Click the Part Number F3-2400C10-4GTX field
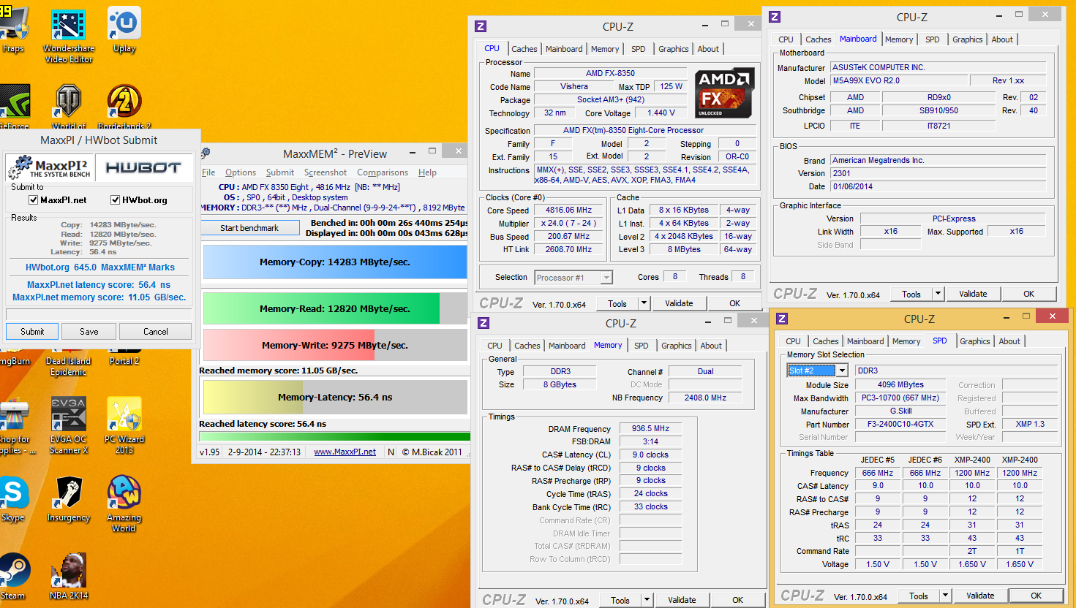Image resolution: width=1076 pixels, height=608 pixels. (x=900, y=424)
